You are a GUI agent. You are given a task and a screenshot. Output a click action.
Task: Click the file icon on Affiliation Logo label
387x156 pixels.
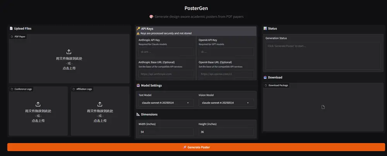74,89
